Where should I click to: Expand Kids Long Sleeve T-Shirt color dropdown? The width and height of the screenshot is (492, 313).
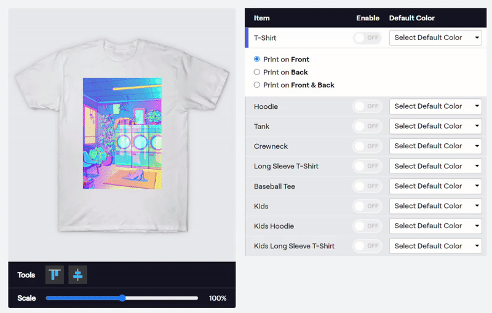tap(435, 246)
